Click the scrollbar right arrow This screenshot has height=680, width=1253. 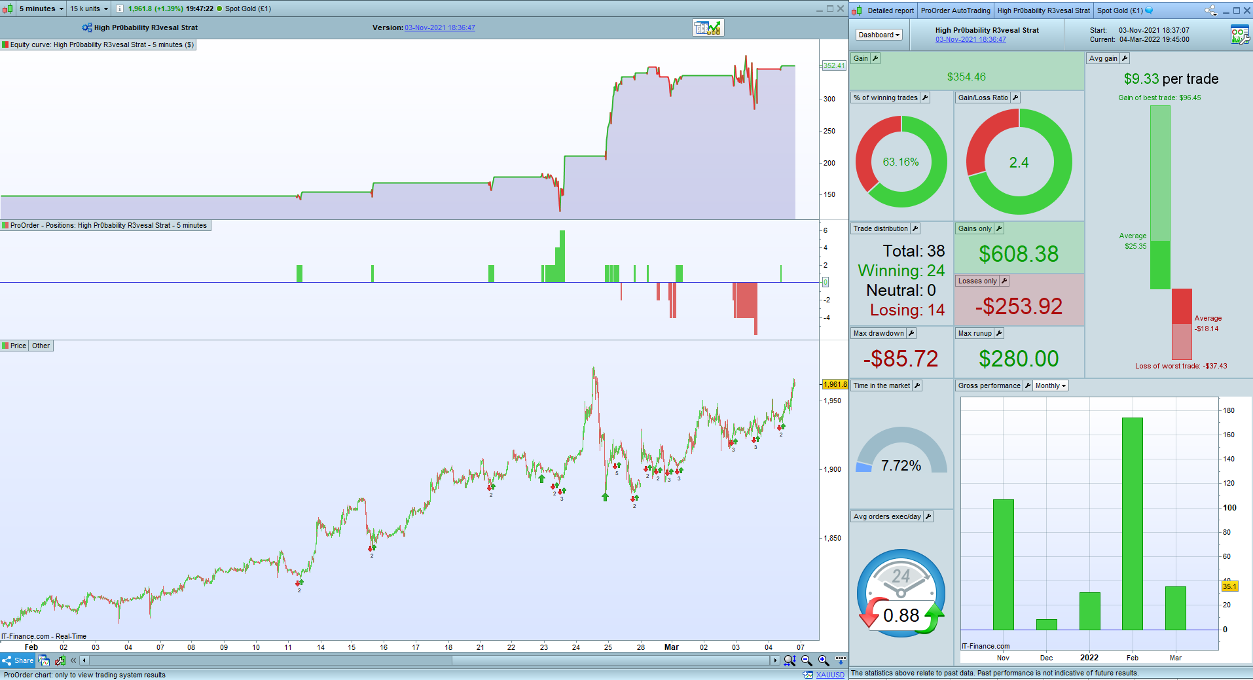pos(775,660)
